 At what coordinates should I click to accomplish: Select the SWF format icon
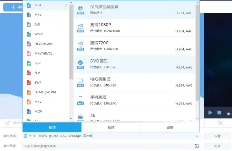point(29,83)
